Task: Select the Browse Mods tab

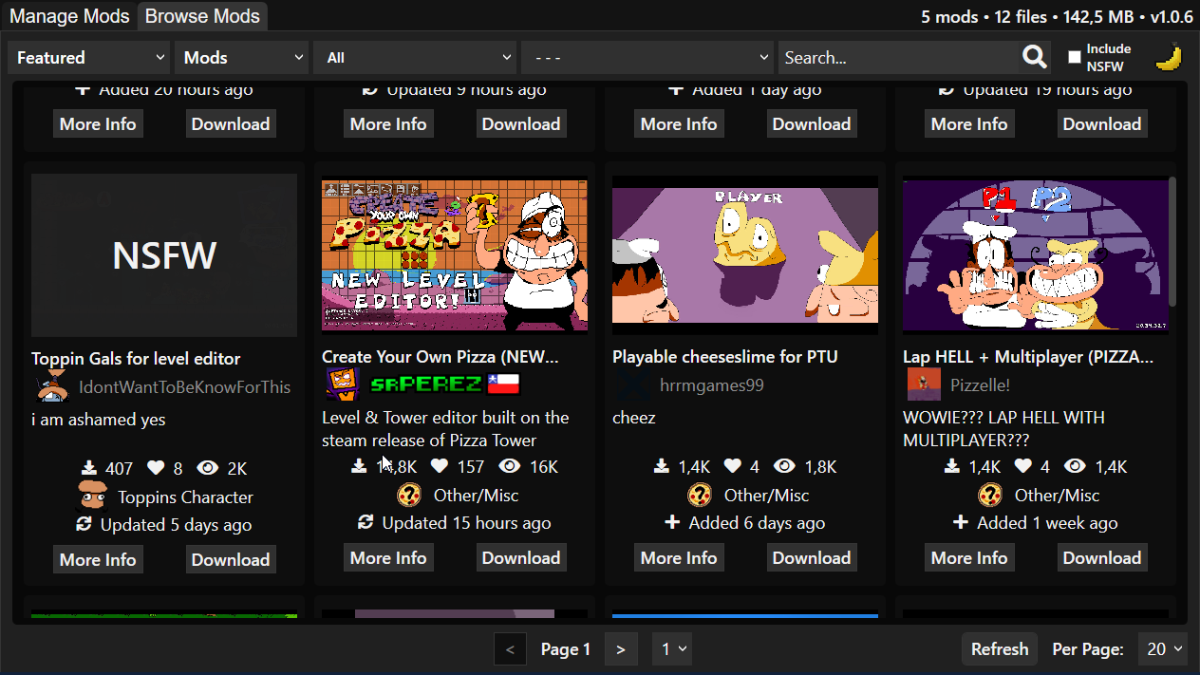Action: pyautogui.click(x=202, y=16)
